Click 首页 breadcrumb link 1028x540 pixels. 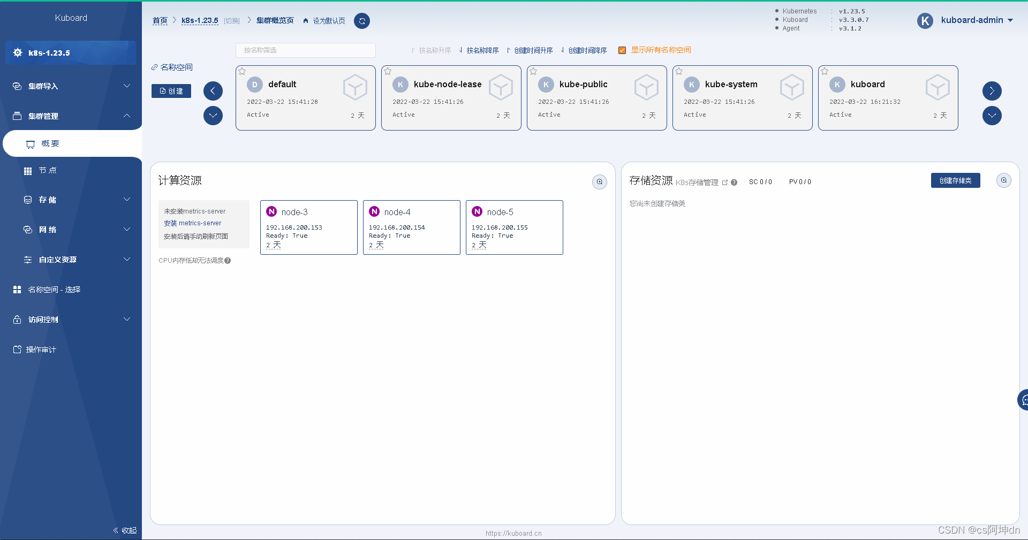tap(160, 21)
